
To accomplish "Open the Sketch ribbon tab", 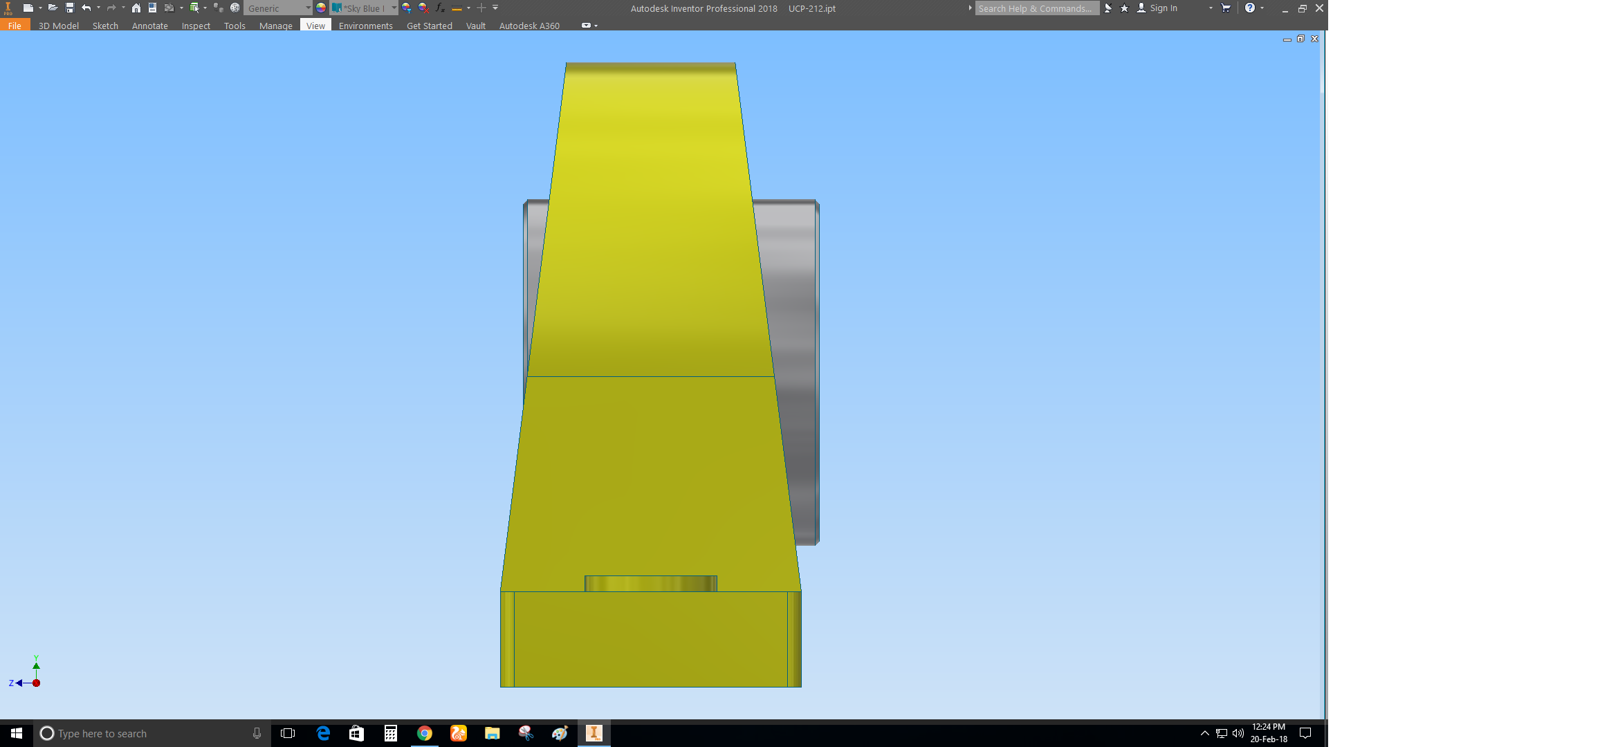I will click(105, 26).
